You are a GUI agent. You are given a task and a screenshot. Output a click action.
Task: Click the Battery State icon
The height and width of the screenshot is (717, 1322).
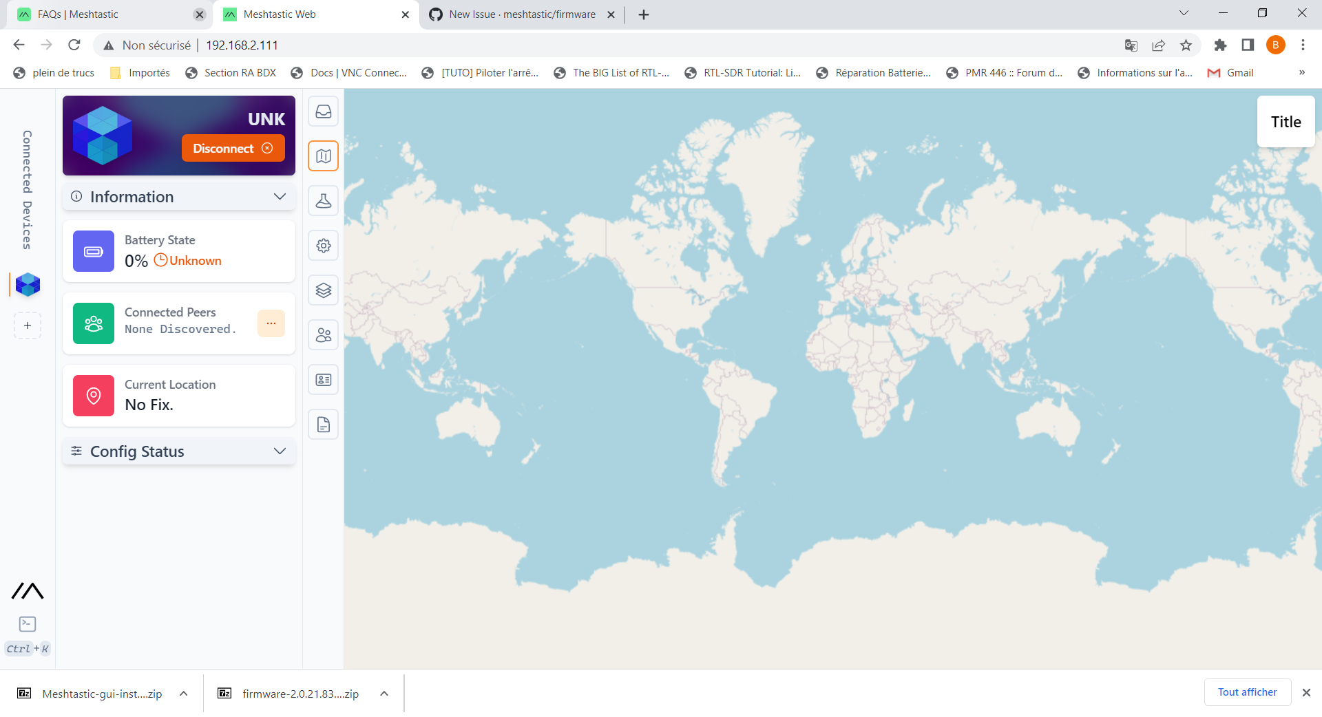click(x=94, y=251)
